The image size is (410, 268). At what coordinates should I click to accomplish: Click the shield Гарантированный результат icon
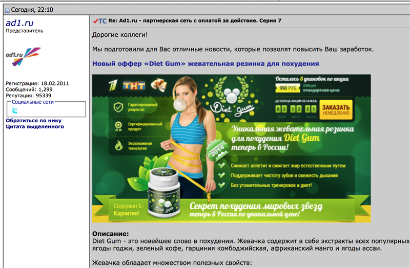(118, 107)
